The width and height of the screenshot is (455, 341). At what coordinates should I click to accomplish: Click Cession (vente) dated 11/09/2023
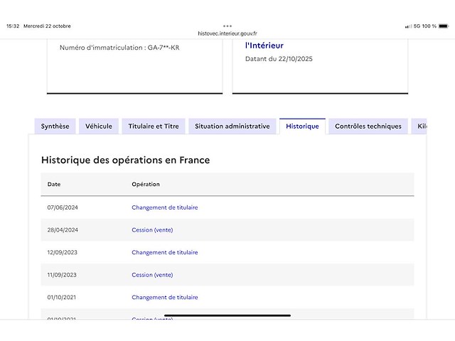pos(152,275)
